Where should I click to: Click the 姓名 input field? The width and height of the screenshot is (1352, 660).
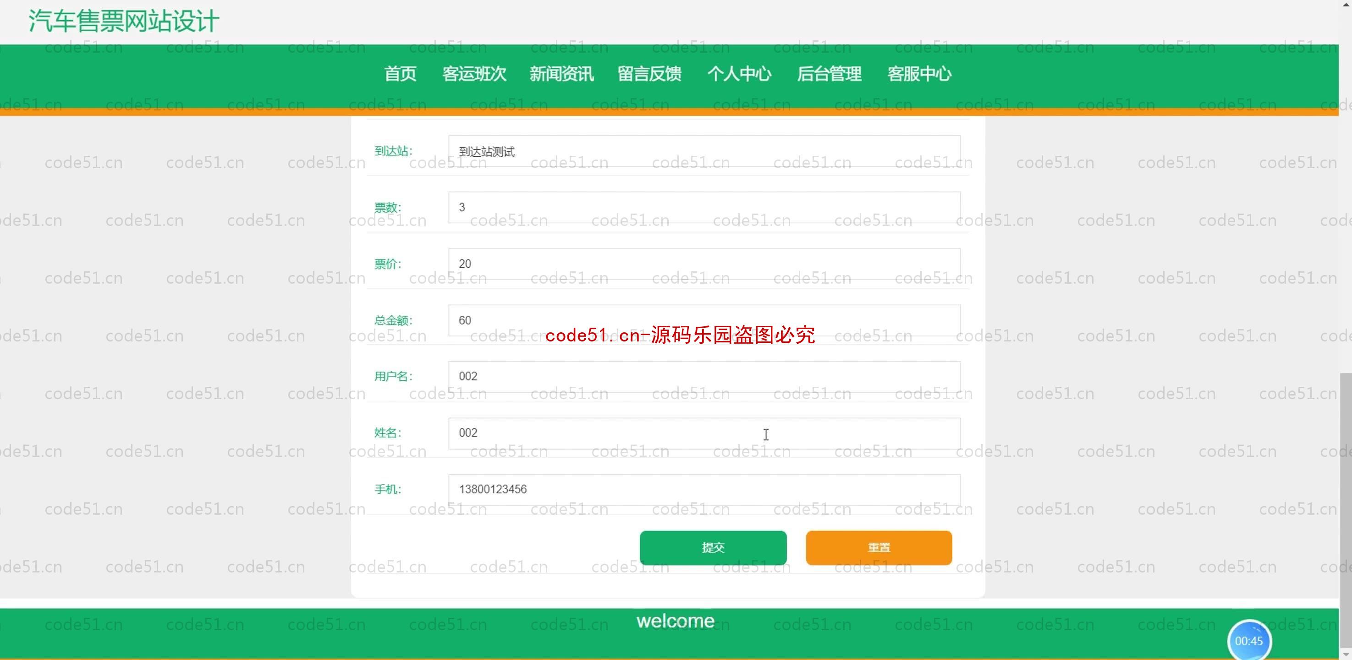point(704,433)
